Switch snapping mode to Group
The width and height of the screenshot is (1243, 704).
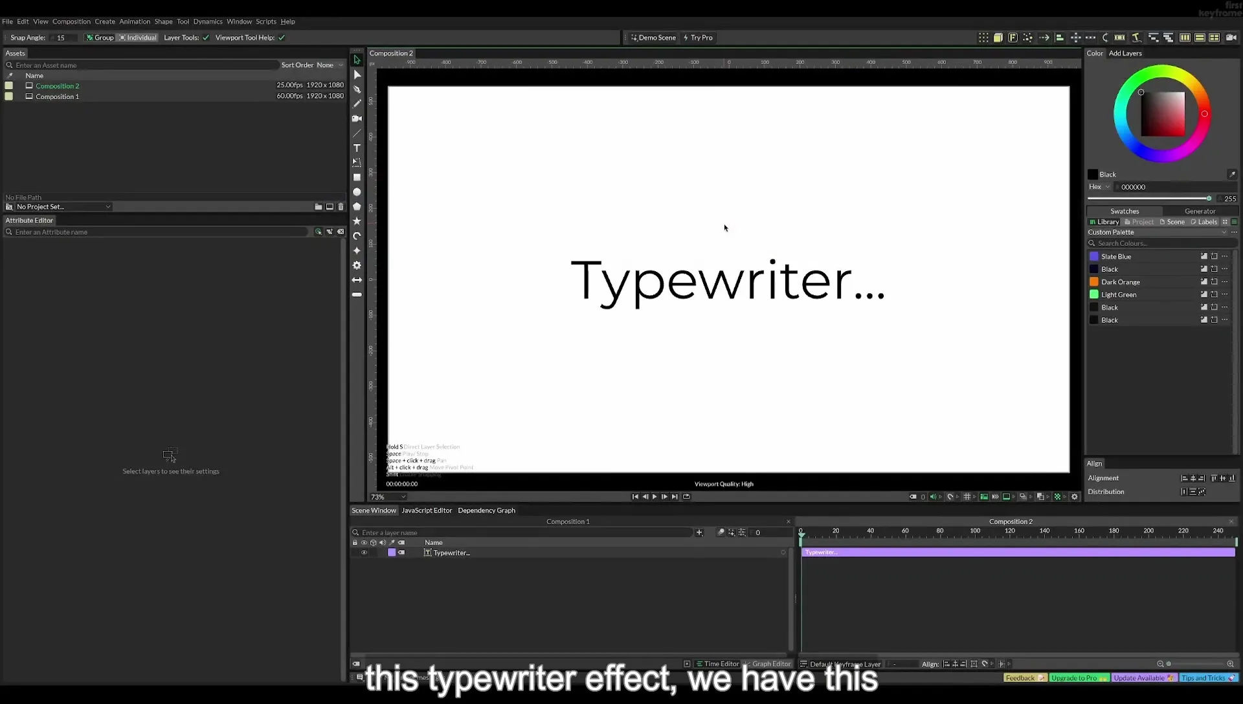click(100, 38)
